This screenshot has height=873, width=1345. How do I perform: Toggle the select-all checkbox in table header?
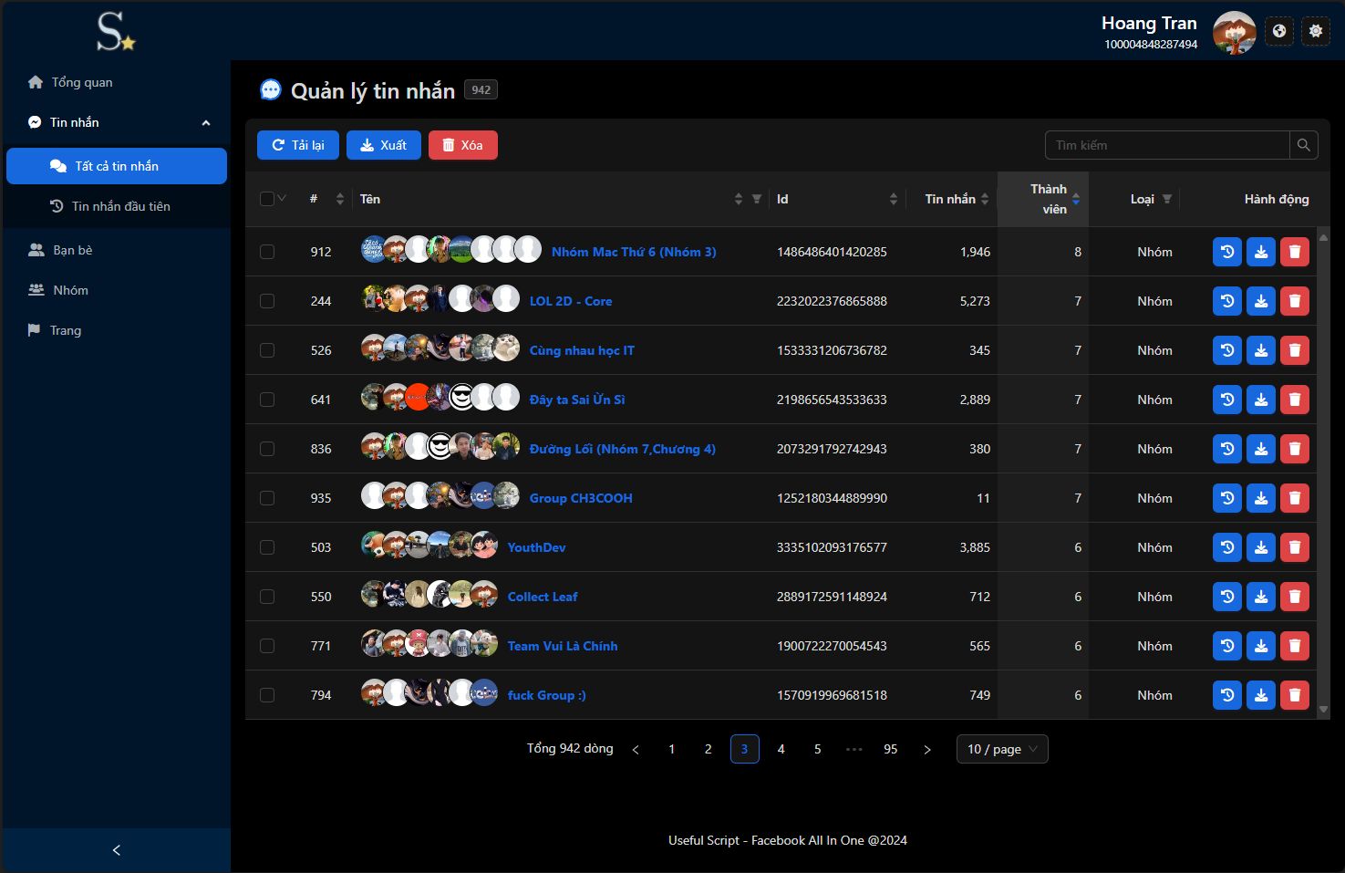(267, 199)
